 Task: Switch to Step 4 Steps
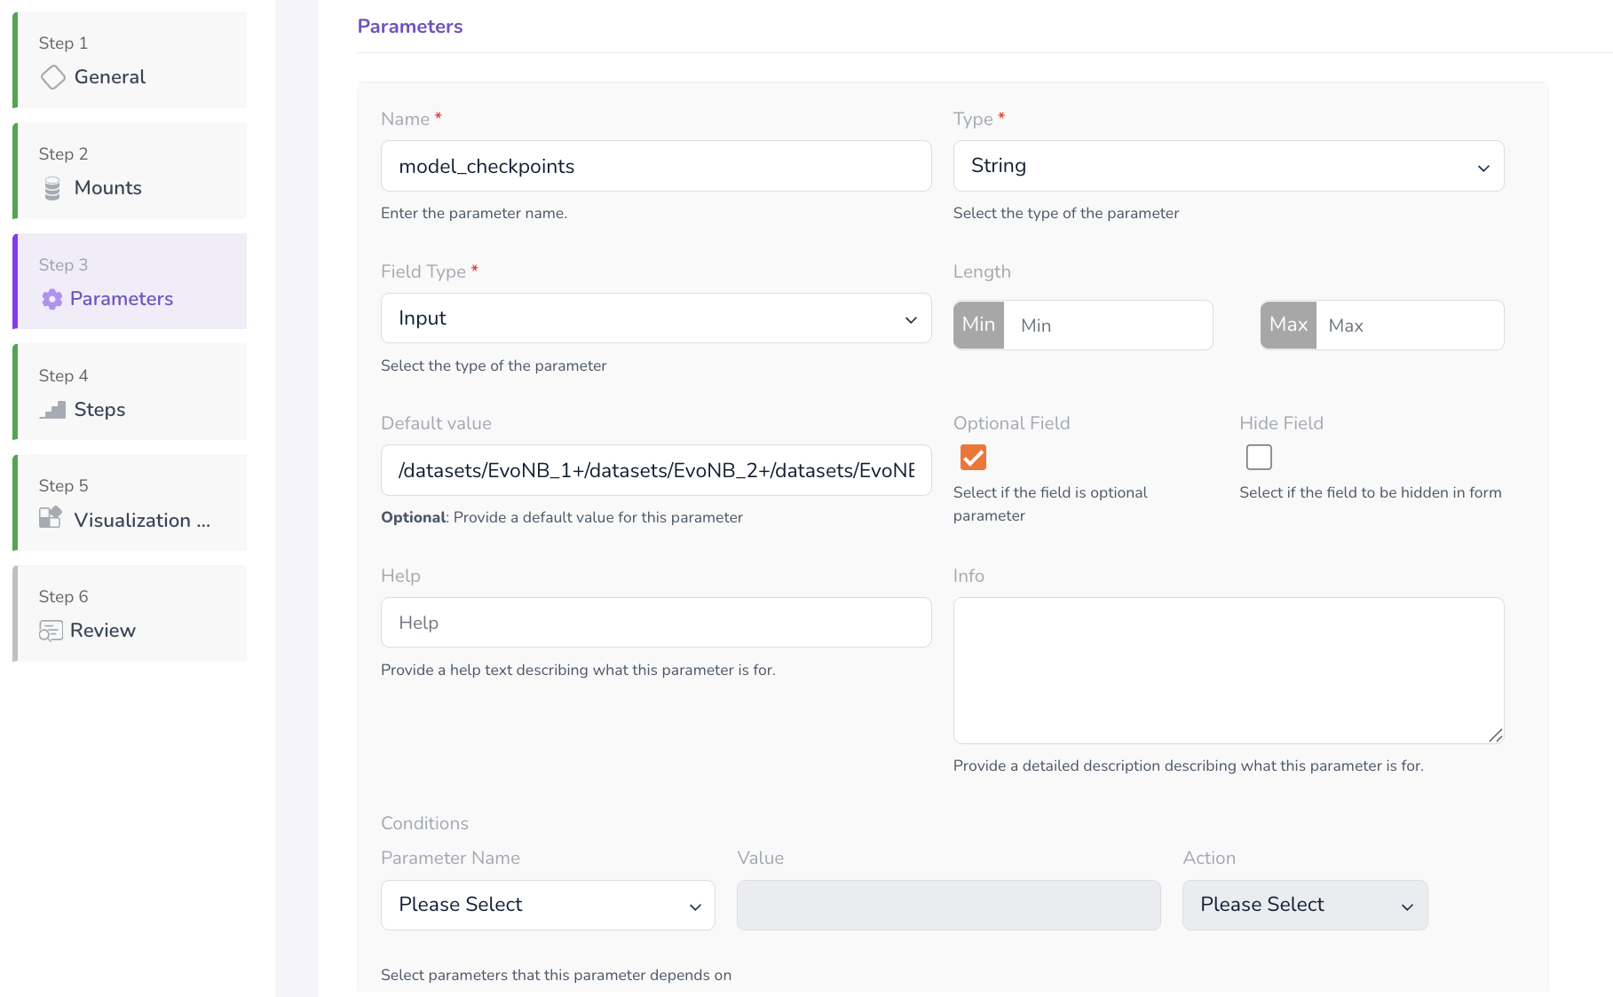[x=131, y=392]
